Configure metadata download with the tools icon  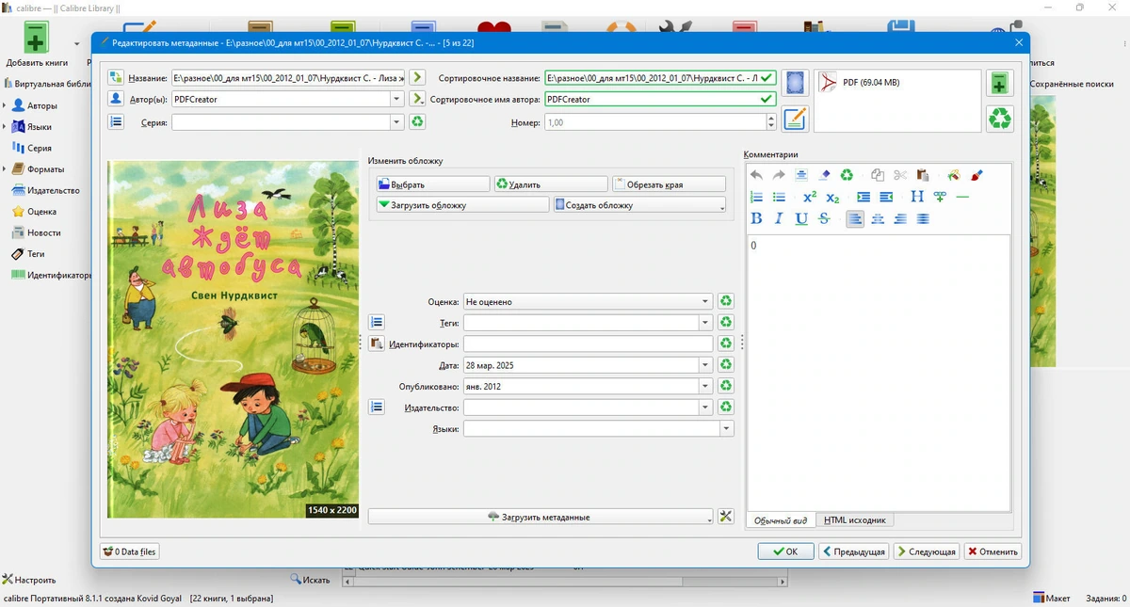tap(725, 517)
